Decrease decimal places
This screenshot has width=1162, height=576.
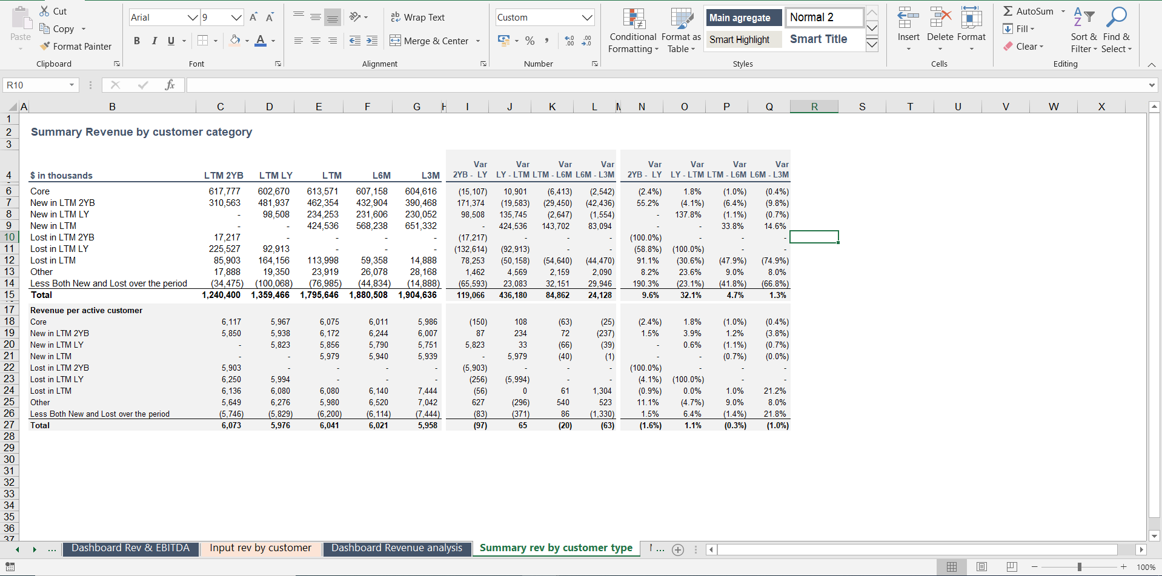(x=586, y=41)
